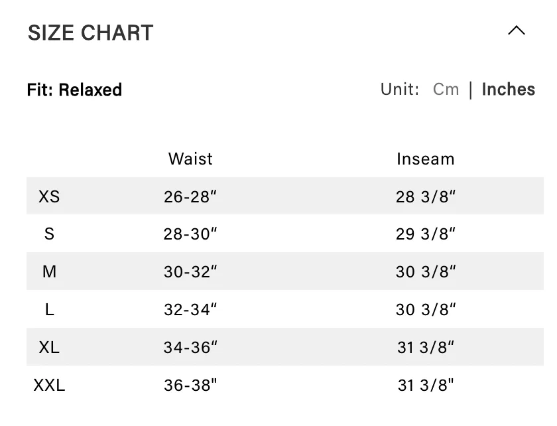Click the 26-28" waist value
557x426 pixels.
click(190, 196)
